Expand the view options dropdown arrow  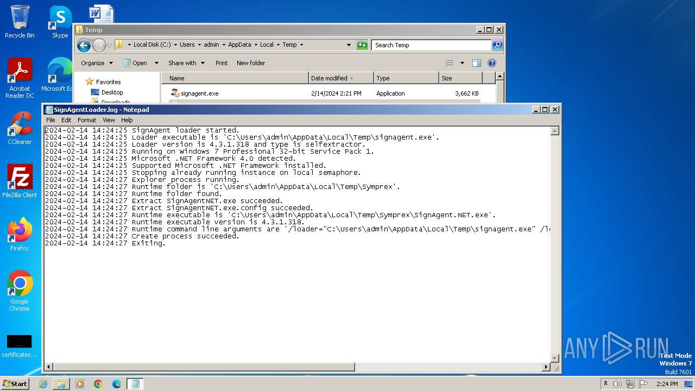coord(462,63)
